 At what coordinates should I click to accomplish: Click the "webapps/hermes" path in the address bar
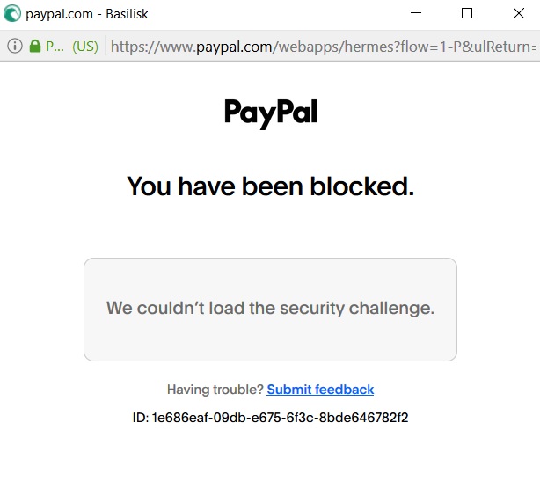[x=310, y=47]
